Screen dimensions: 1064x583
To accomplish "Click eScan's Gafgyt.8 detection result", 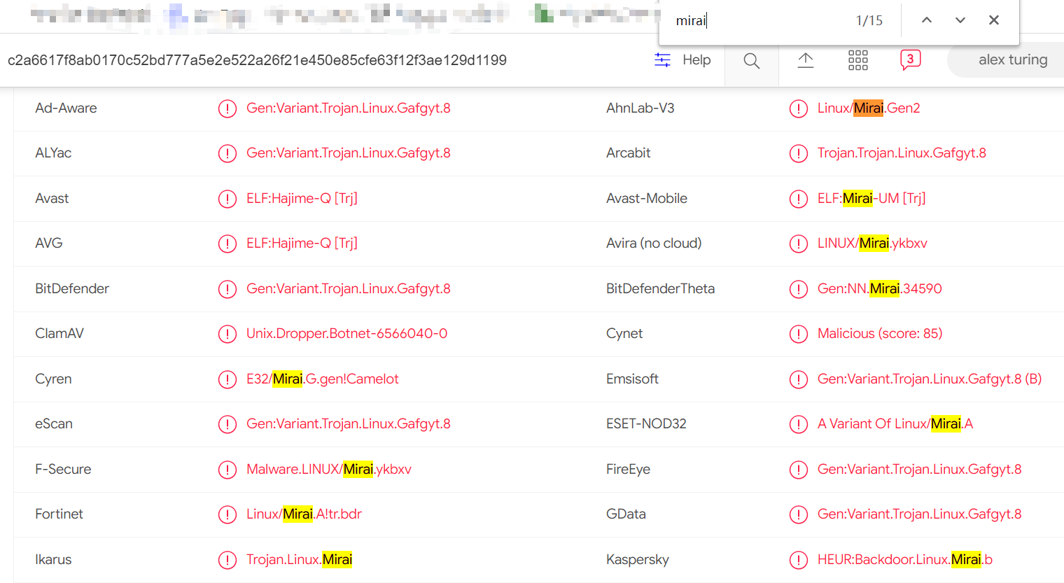I will (349, 424).
